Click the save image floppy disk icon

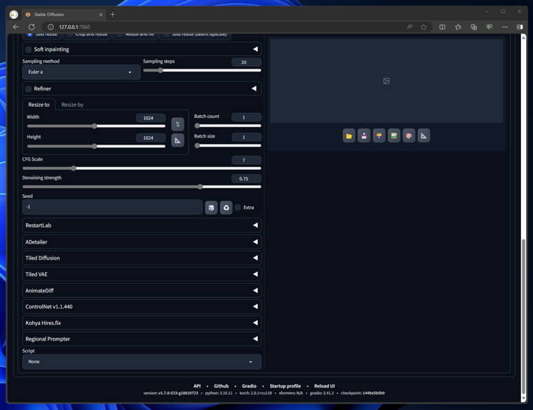[x=364, y=135]
